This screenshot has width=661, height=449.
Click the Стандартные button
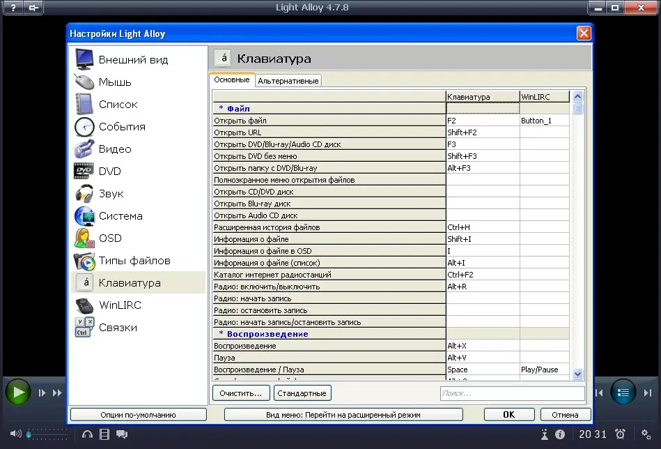(302, 393)
